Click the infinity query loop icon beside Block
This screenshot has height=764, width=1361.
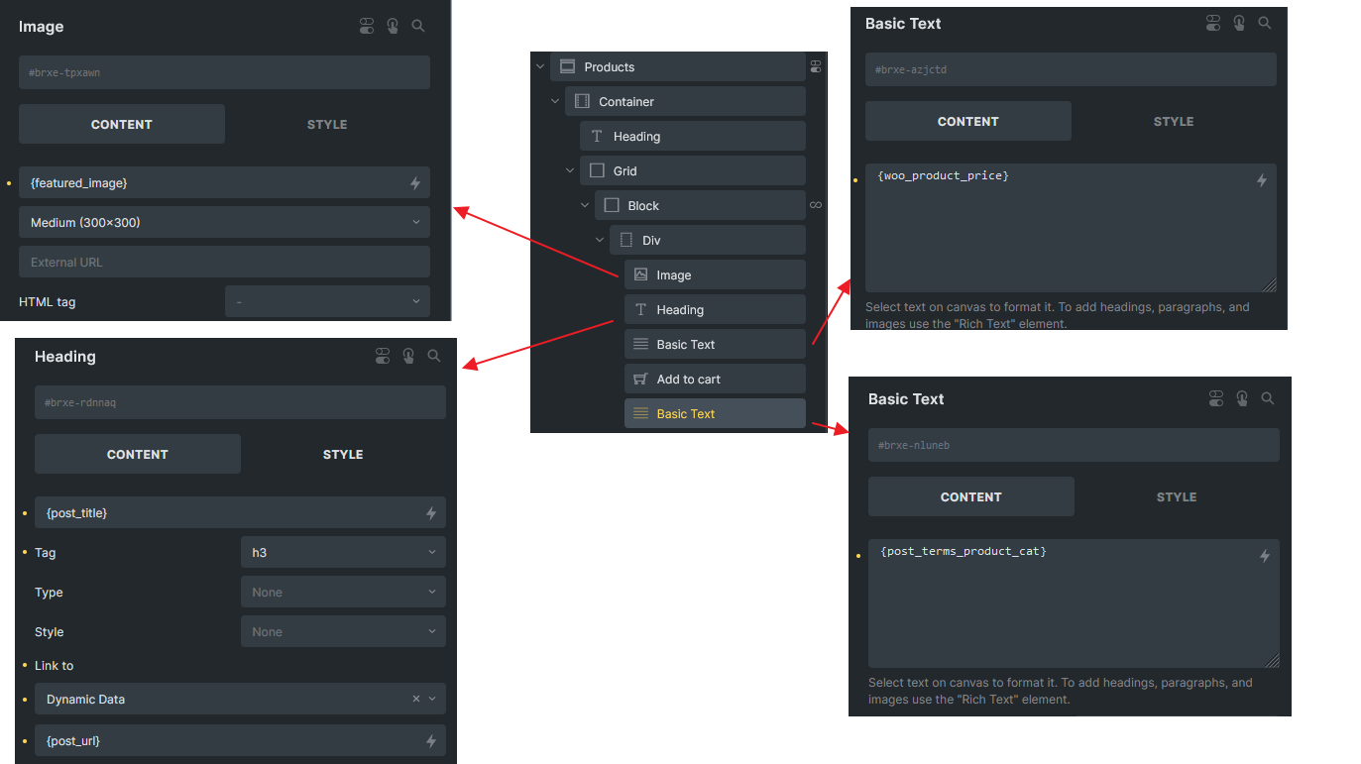(816, 205)
